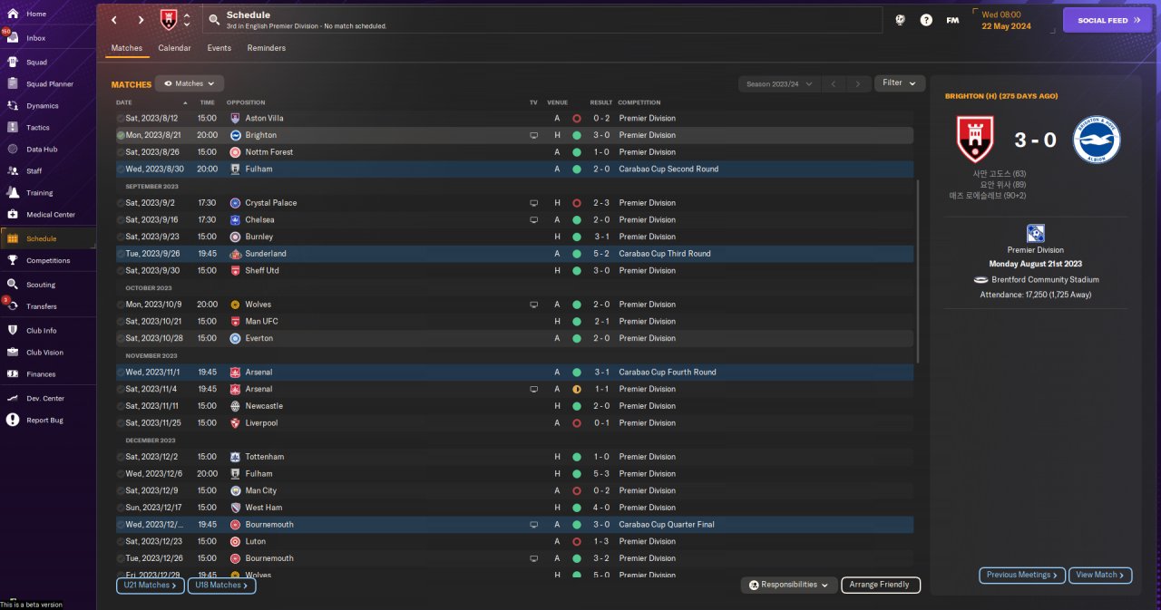Image resolution: width=1161 pixels, height=610 pixels.
Task: Expand the club switcher chevrons
Action: click(x=187, y=20)
